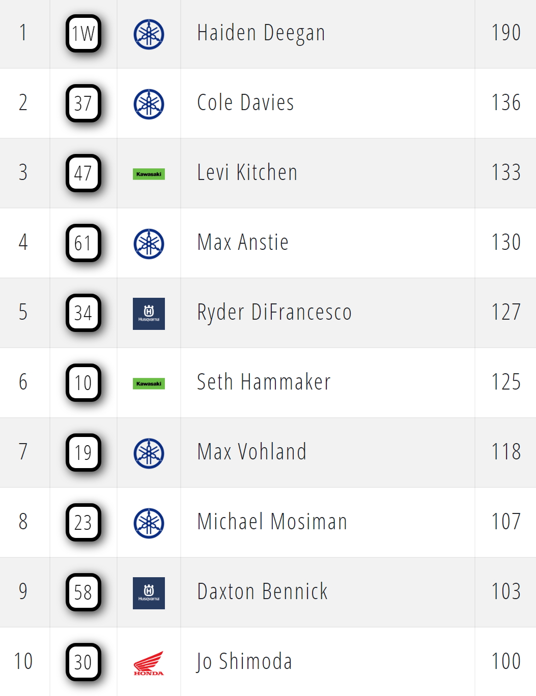Select rider name Max Anstie

[x=243, y=243]
